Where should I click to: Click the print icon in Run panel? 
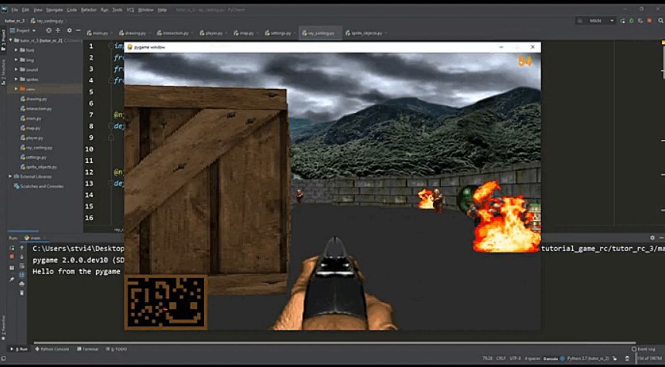point(22,284)
